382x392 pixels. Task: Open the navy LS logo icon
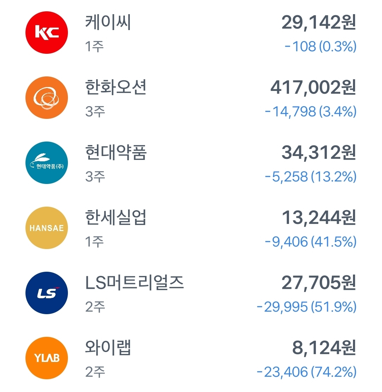[x=47, y=293]
